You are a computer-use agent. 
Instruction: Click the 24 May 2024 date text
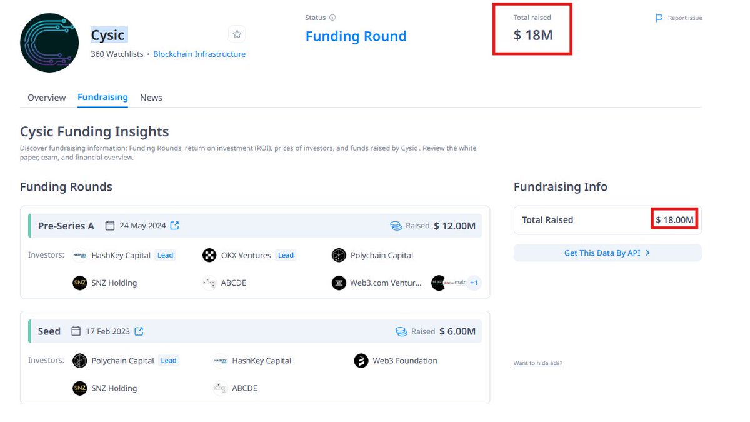click(142, 226)
